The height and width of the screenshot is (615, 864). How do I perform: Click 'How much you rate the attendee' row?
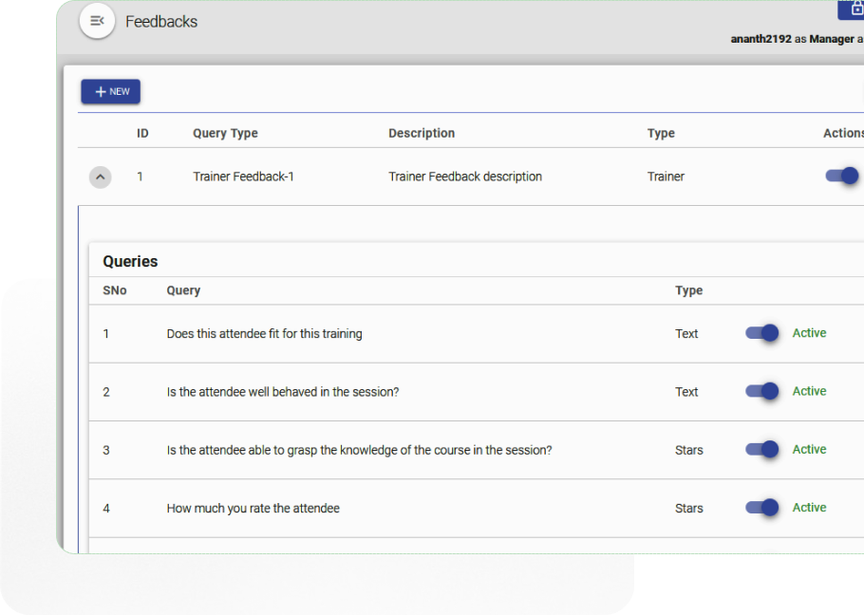pos(253,509)
